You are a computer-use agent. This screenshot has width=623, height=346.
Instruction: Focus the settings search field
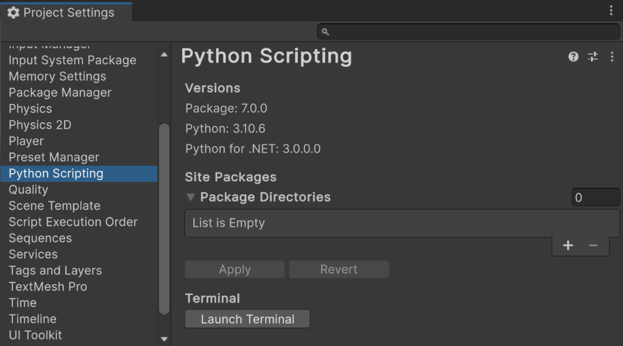(x=468, y=31)
